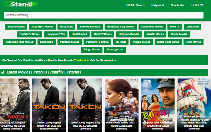Open the Doraemon Treasure Island poster
The width and height of the screenshot is (211, 132).
(194, 105)
